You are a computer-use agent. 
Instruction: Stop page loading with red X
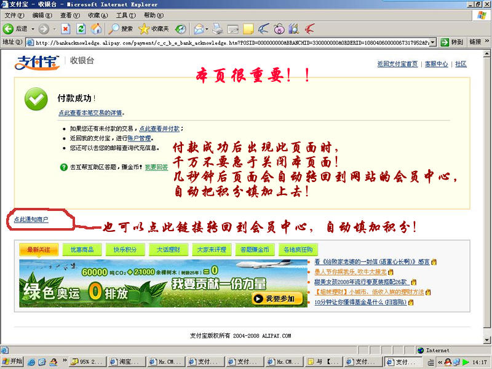point(65,29)
